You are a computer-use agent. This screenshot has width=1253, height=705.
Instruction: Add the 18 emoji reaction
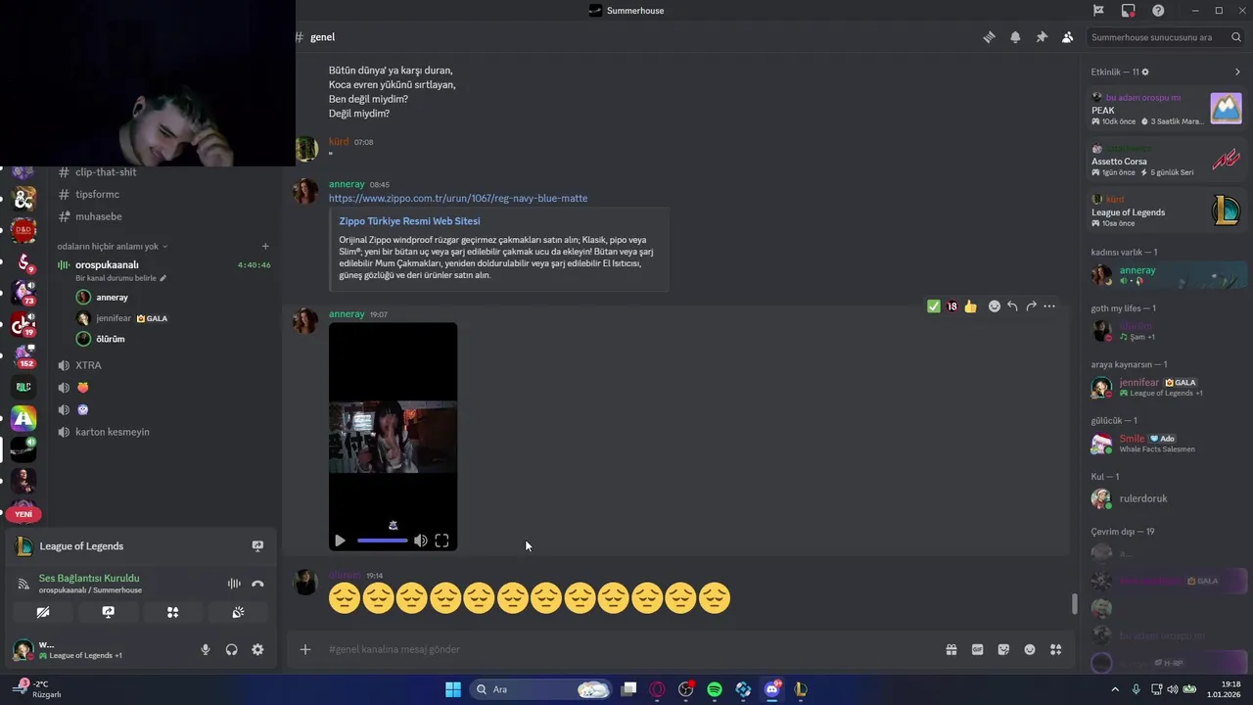pyautogui.click(x=952, y=306)
